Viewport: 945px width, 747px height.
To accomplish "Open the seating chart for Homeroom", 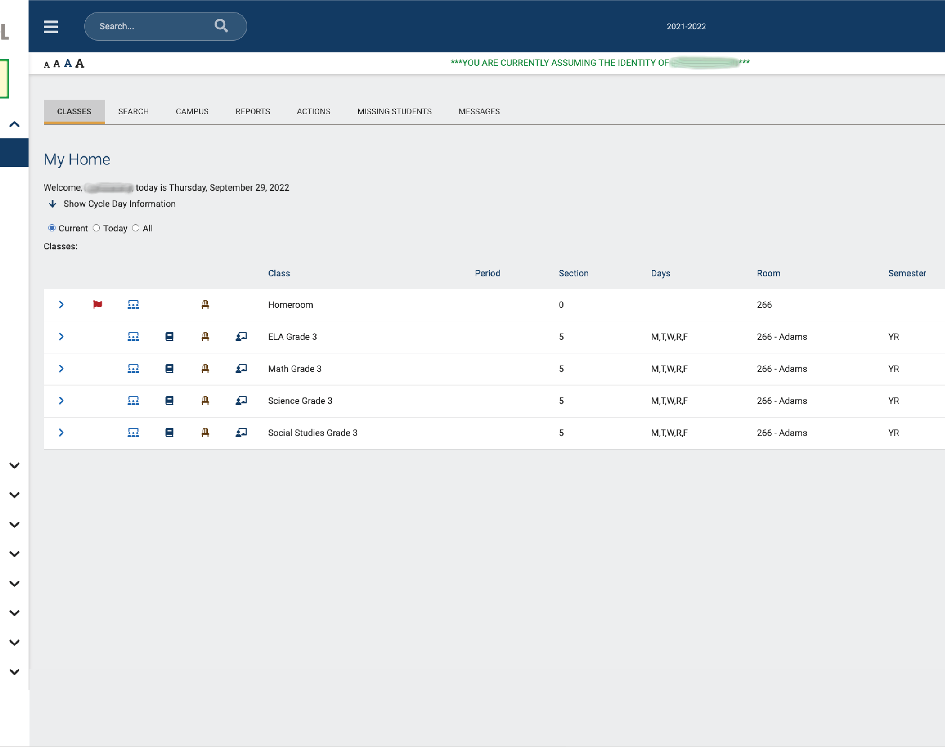I will point(133,305).
